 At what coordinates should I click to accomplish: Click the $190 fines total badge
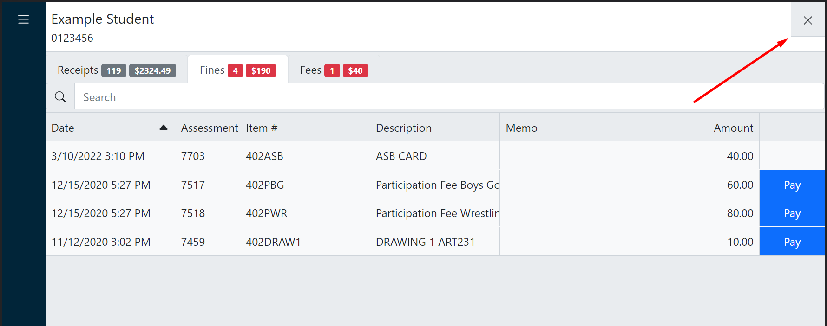(x=261, y=70)
